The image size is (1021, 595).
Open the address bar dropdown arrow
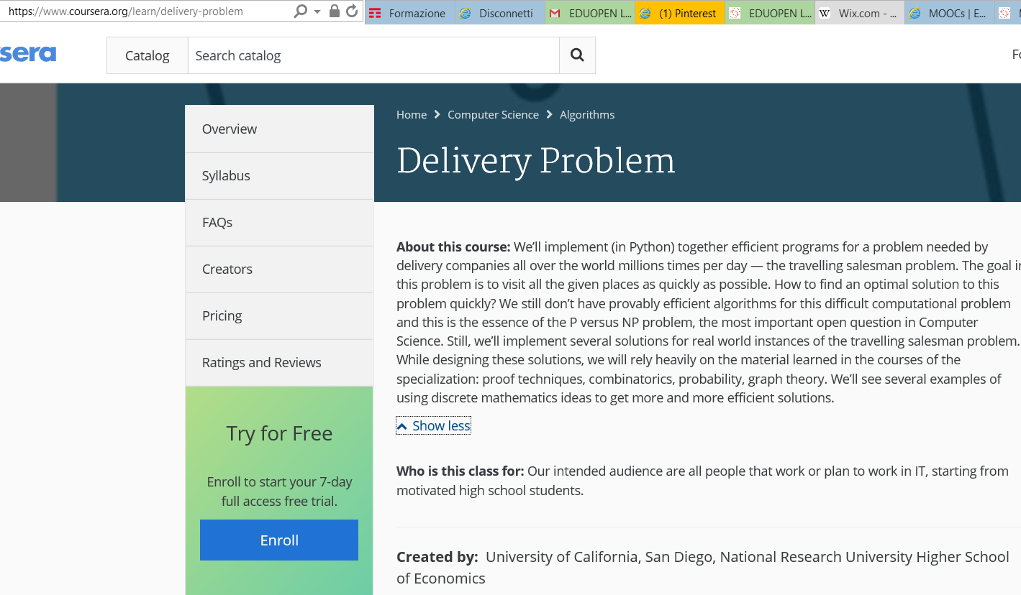click(x=317, y=12)
